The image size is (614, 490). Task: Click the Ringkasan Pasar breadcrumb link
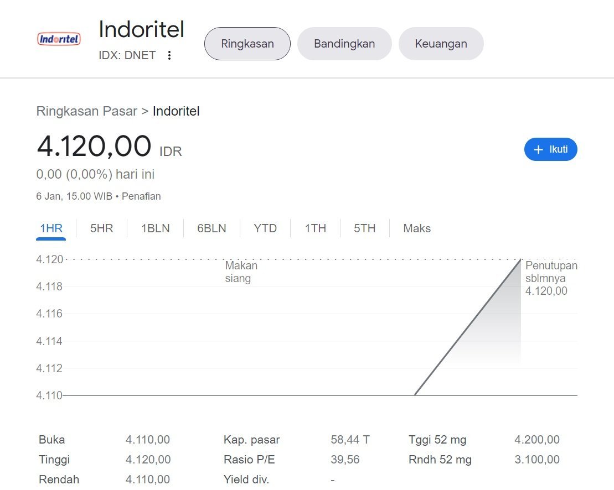[x=86, y=111]
